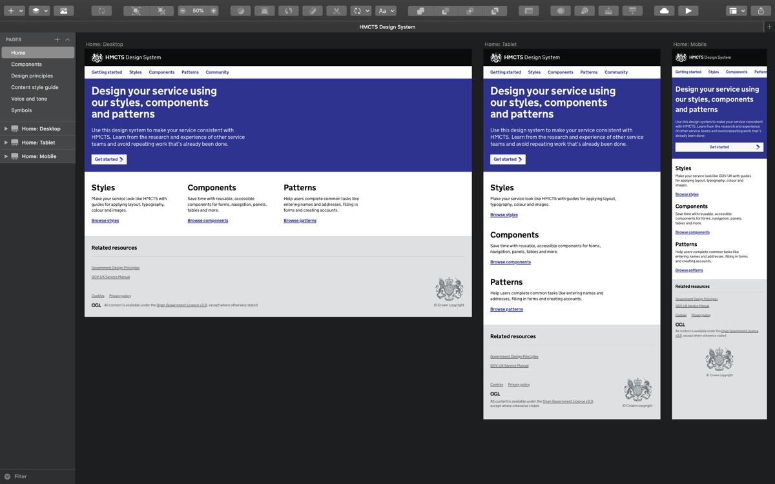Click the Mask toolbar icon
Viewport: 775px width, 484px height.
coord(561,11)
